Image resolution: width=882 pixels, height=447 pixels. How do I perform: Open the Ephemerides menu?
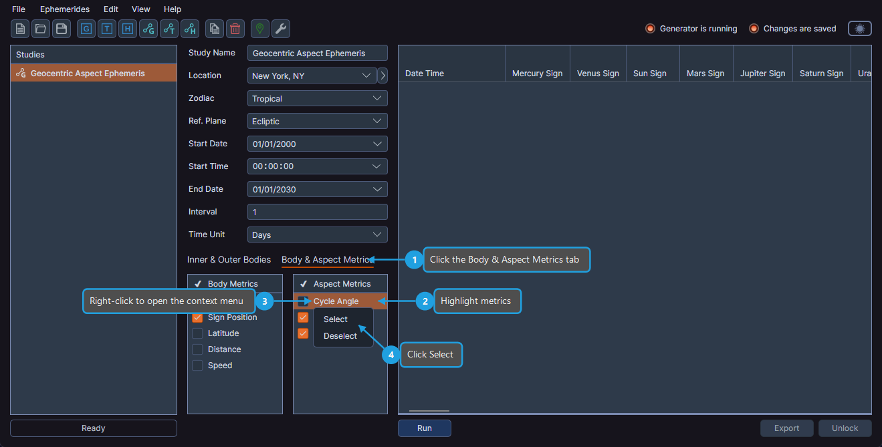64,9
